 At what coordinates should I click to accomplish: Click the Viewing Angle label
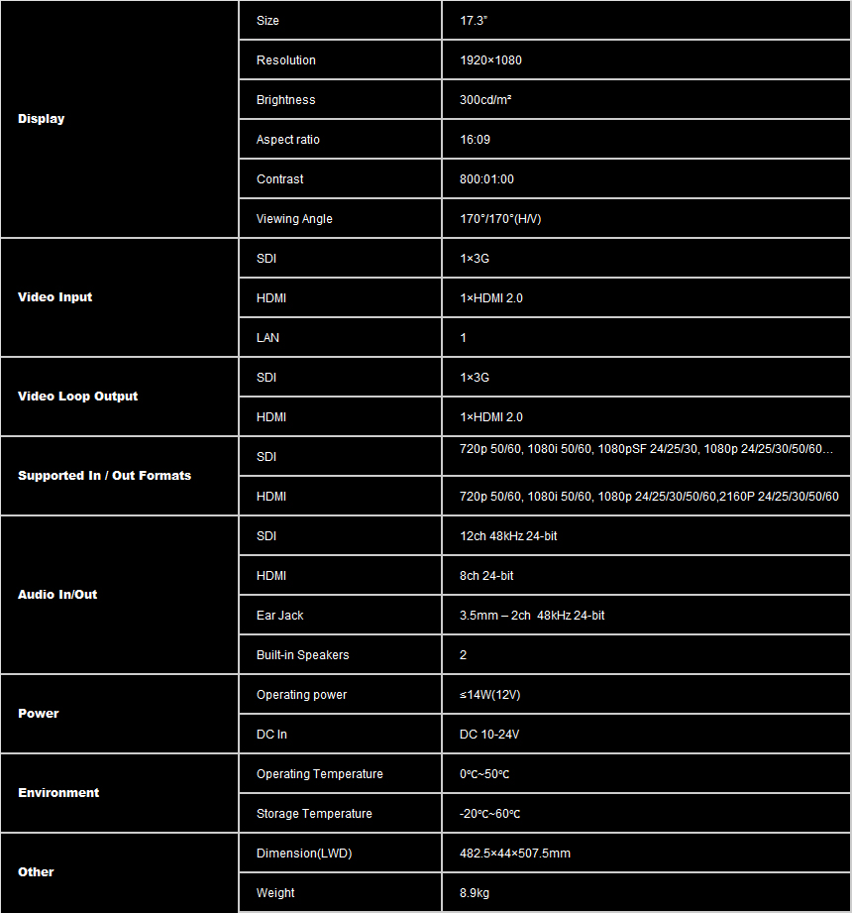click(294, 219)
